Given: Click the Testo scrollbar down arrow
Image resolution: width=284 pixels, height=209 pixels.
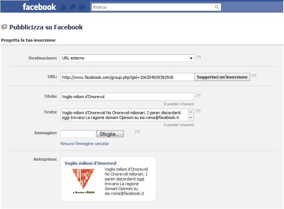Looking at the screenshot, I should coord(191,118).
